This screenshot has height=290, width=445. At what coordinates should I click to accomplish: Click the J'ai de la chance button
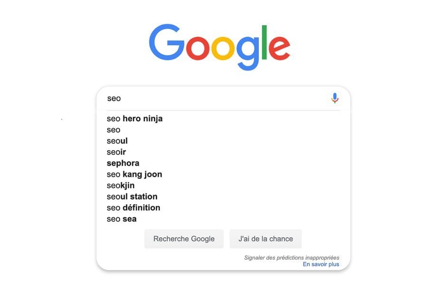tap(265, 239)
